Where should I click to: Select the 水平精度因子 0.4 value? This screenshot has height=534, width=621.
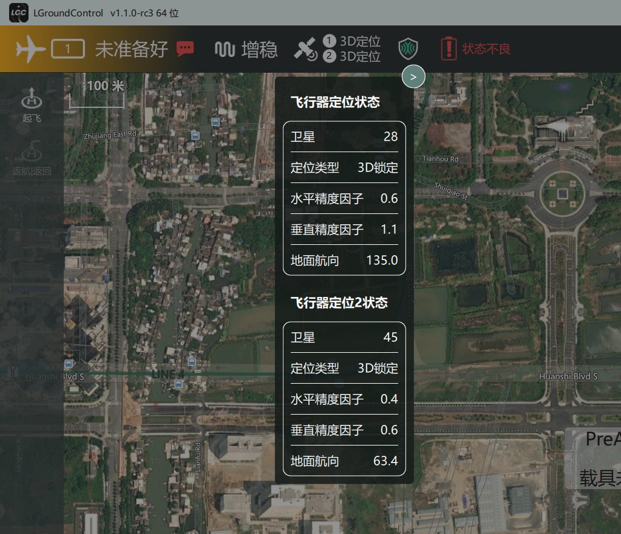point(389,399)
